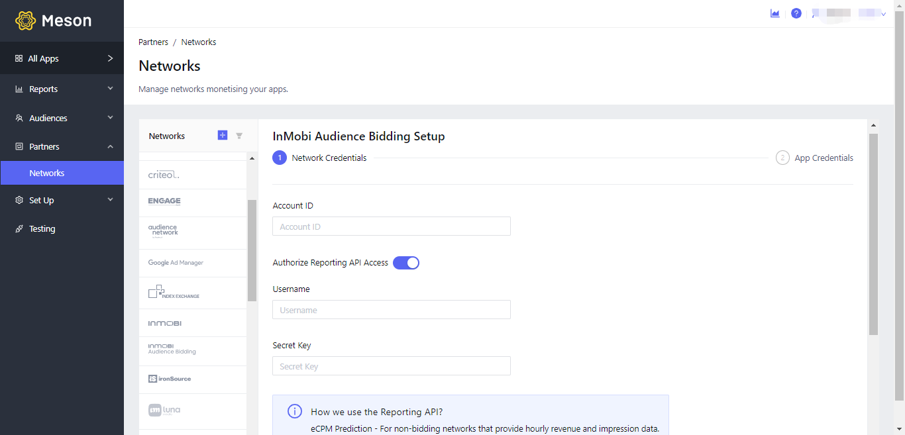Select the Google Ad Manager network
This screenshot has height=435, width=905.
(x=193, y=263)
